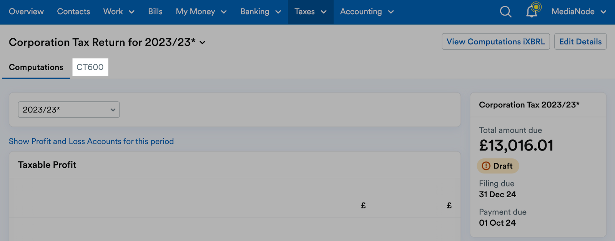Click the Corporation Tax 2023/23* summary heading

coord(529,105)
